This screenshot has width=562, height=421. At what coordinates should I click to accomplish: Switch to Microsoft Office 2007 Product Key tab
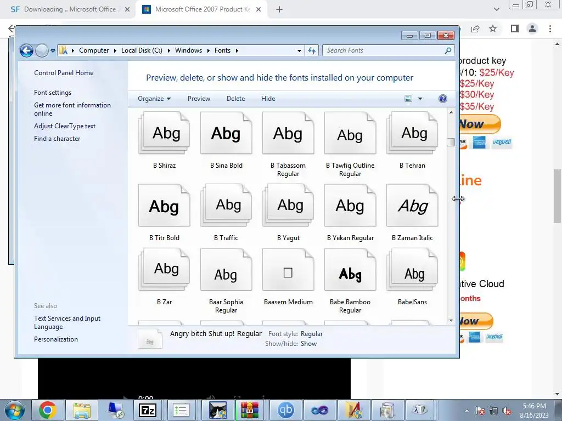coord(202,9)
